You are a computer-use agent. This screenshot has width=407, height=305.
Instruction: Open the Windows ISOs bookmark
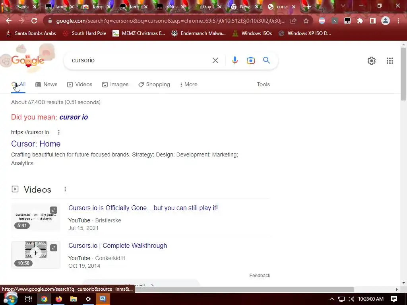pyautogui.click(x=252, y=33)
